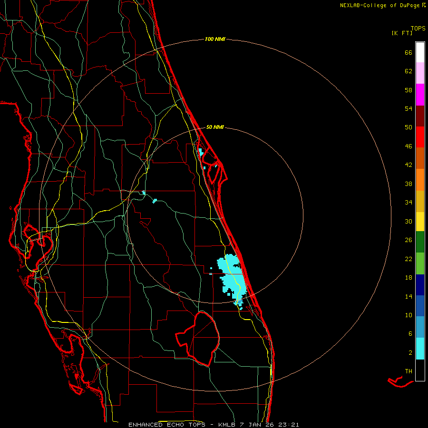The height and width of the screenshot is (428, 428).
Task: Click the '2' legend value
Action: click(x=410, y=353)
